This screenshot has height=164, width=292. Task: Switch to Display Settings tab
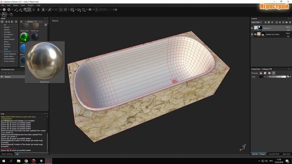286,154
